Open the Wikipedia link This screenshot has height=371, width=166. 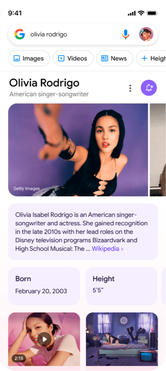pos(108,249)
